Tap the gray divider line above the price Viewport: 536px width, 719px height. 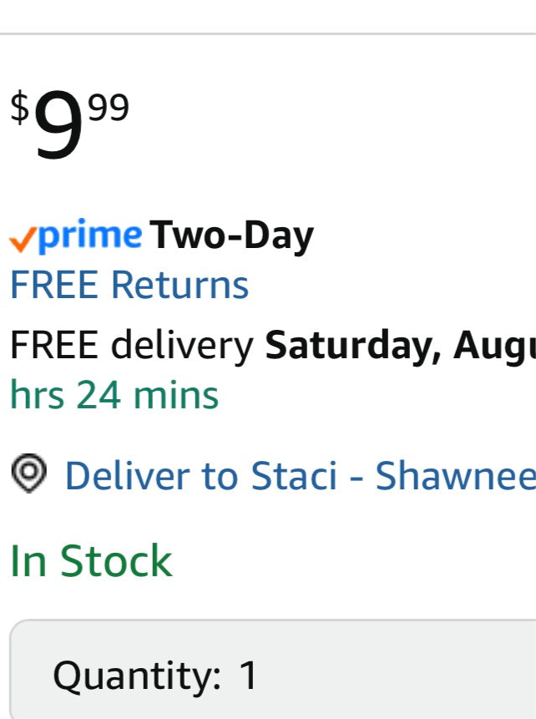(x=268, y=33)
